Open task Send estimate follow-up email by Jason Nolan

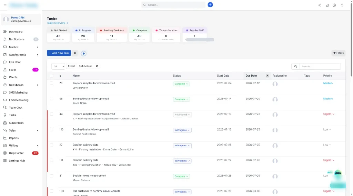point(91,99)
